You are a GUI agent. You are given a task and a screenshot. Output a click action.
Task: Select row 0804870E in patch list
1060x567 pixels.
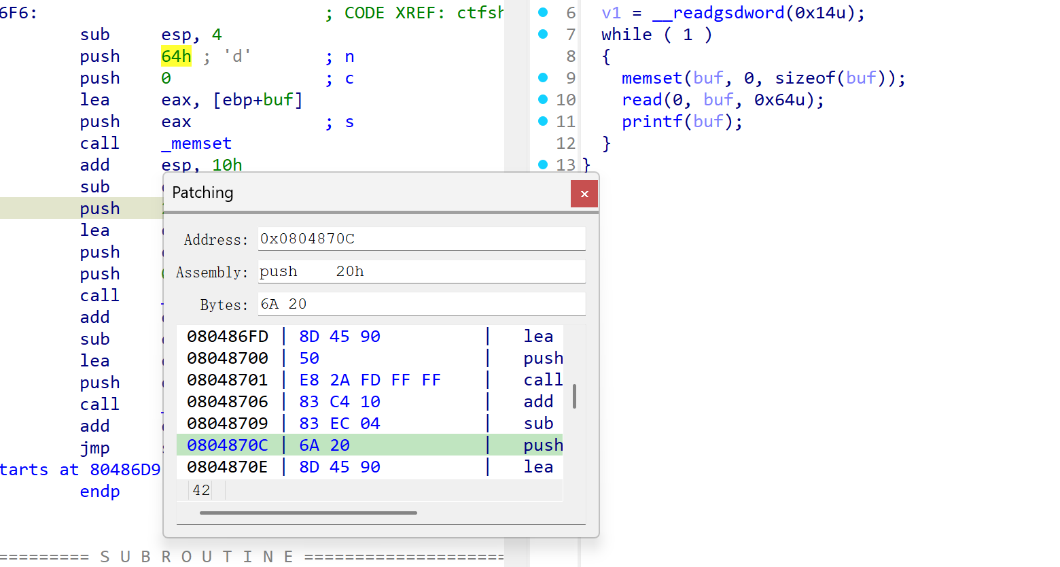[367, 467]
